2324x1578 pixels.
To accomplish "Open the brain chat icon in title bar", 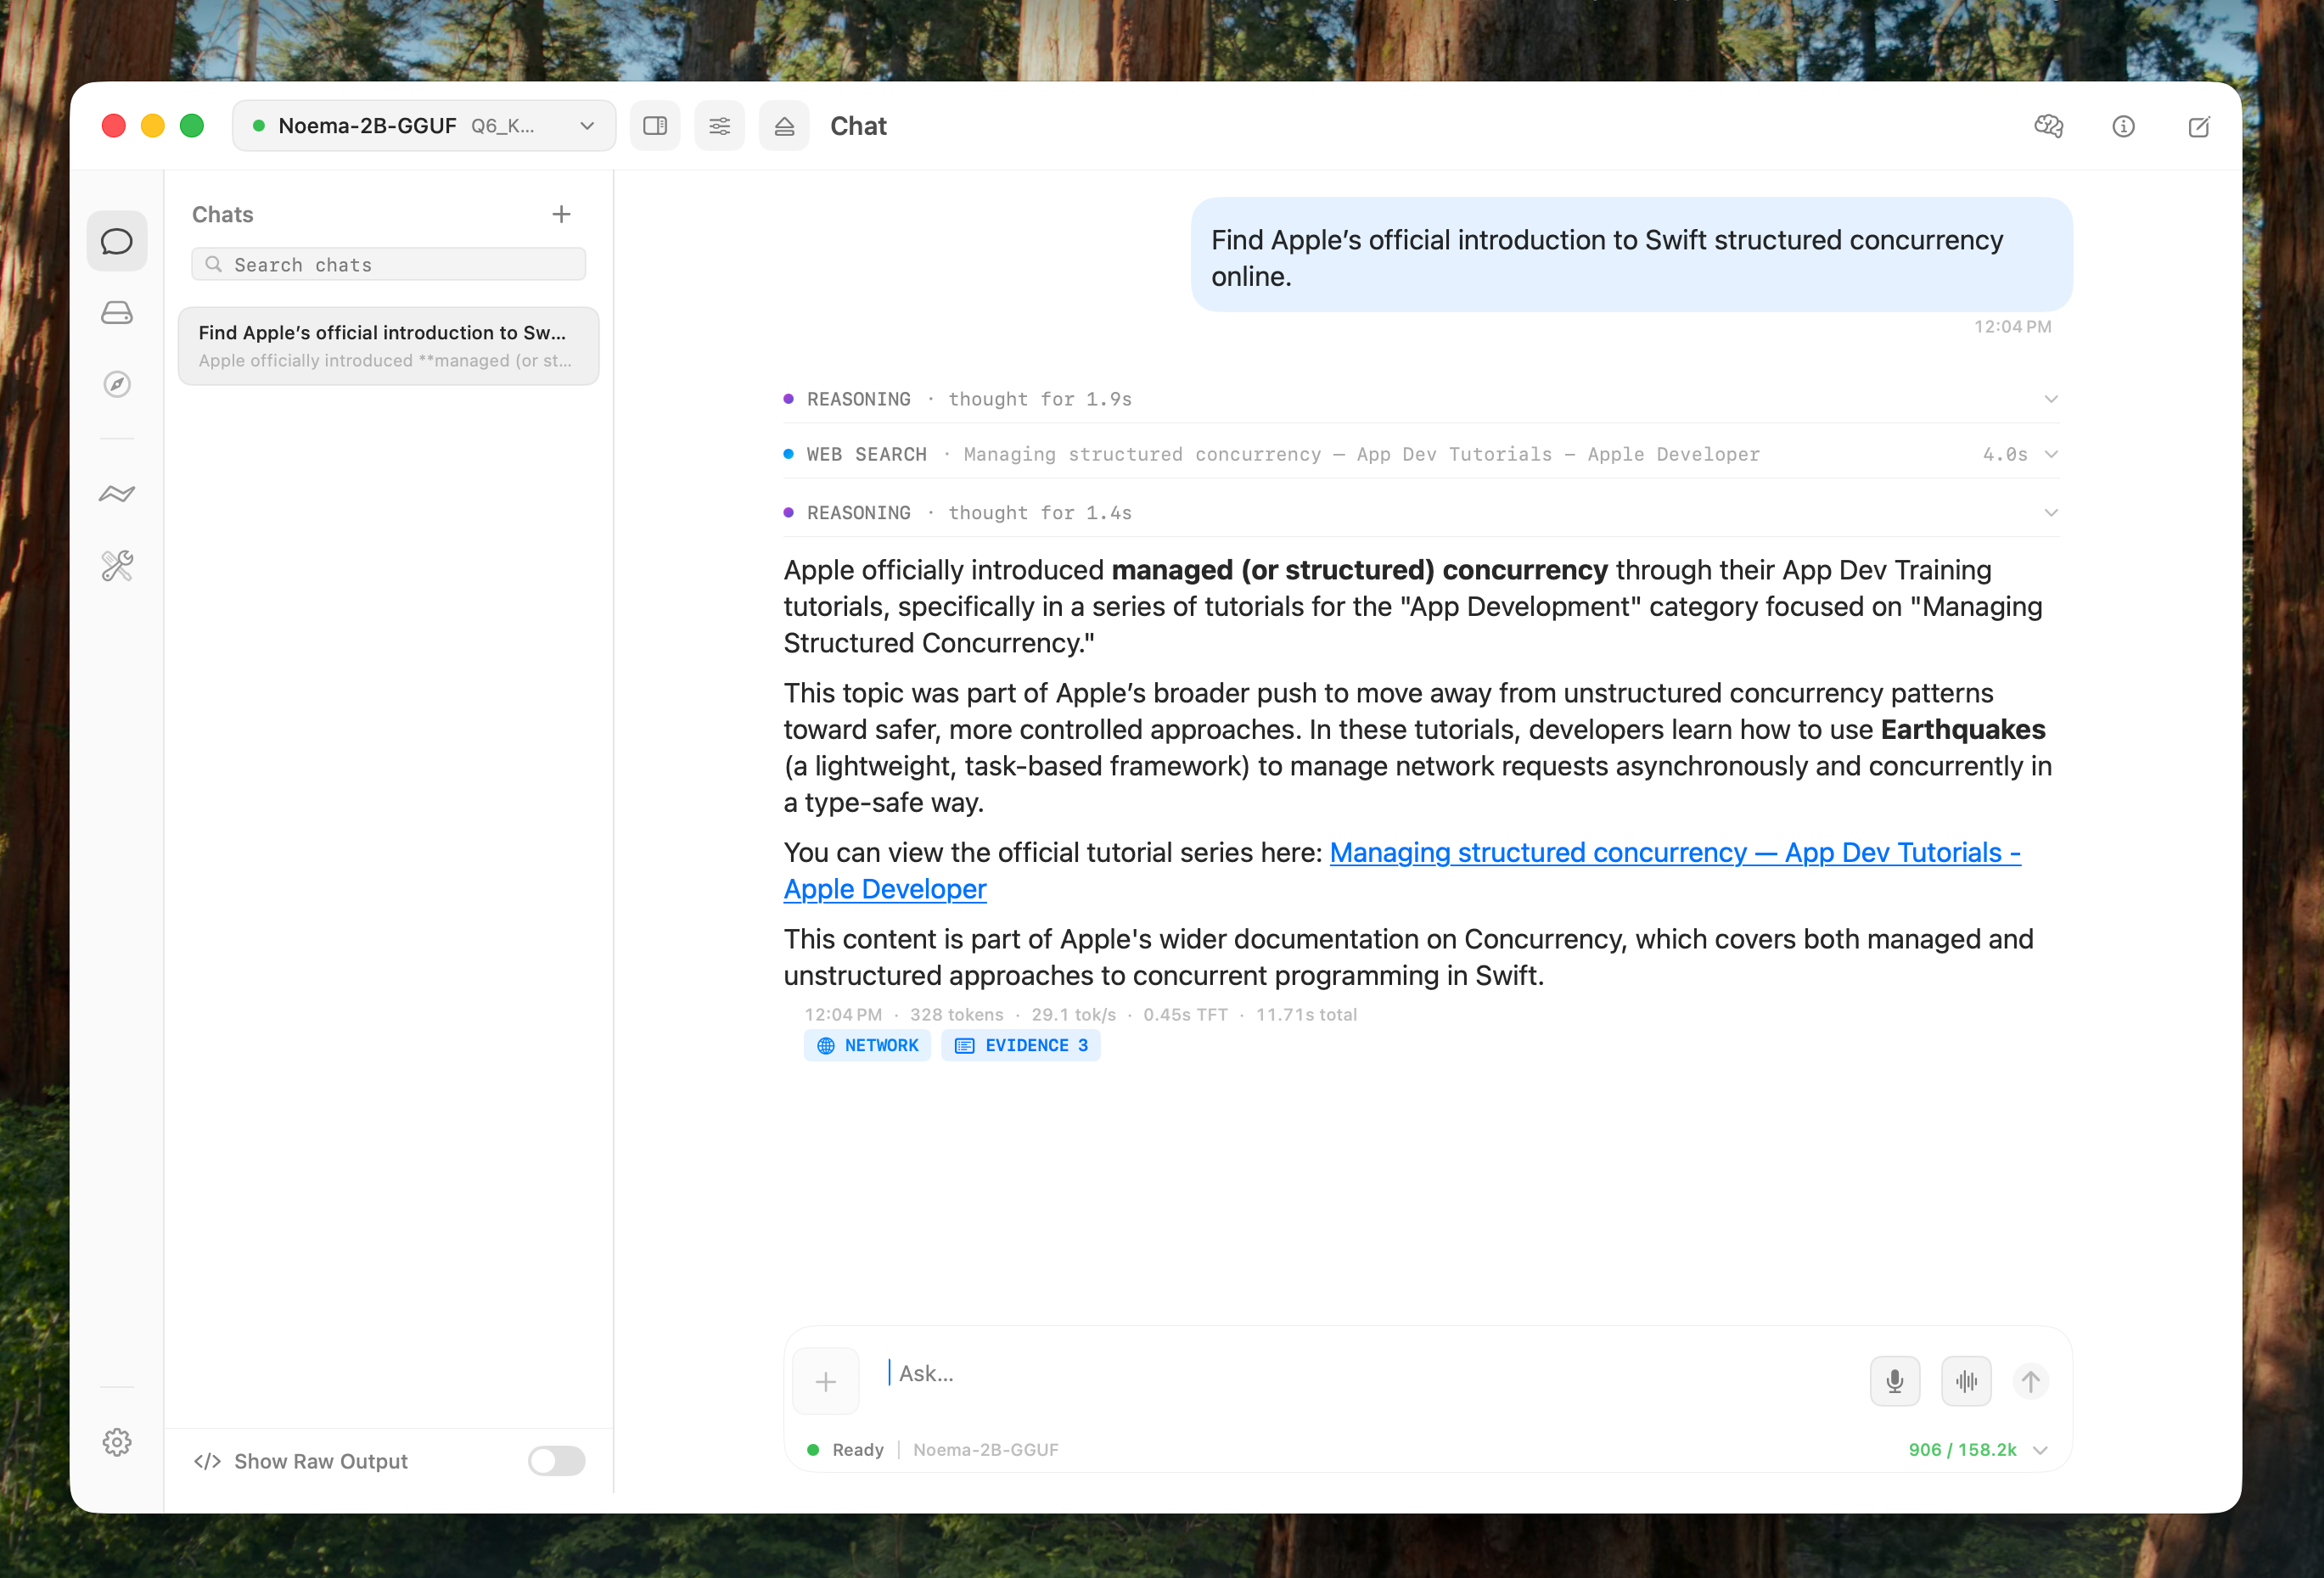I will 2049,126.
